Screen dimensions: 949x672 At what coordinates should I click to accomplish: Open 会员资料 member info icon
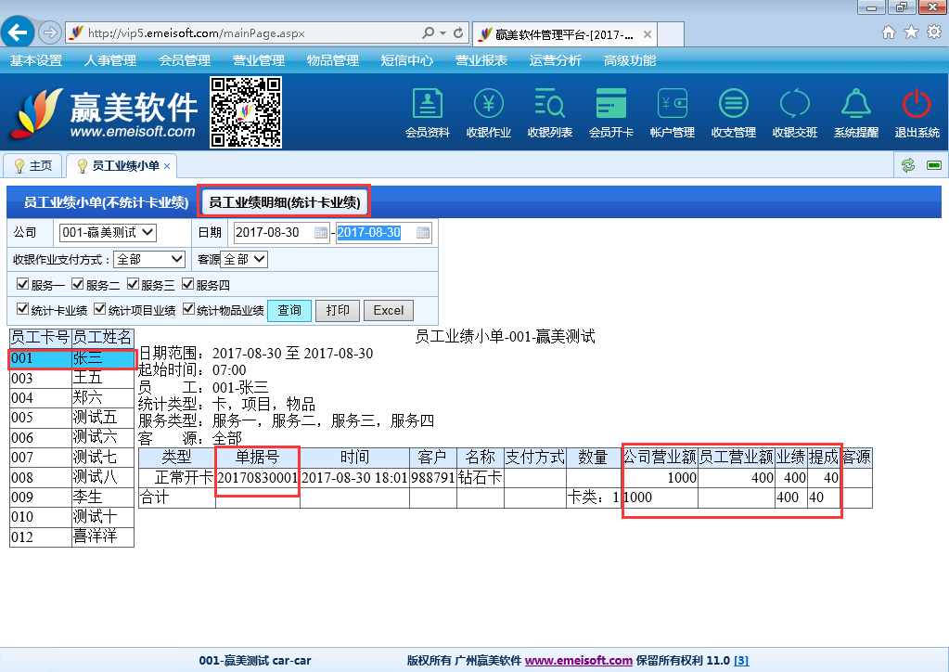[x=427, y=104]
